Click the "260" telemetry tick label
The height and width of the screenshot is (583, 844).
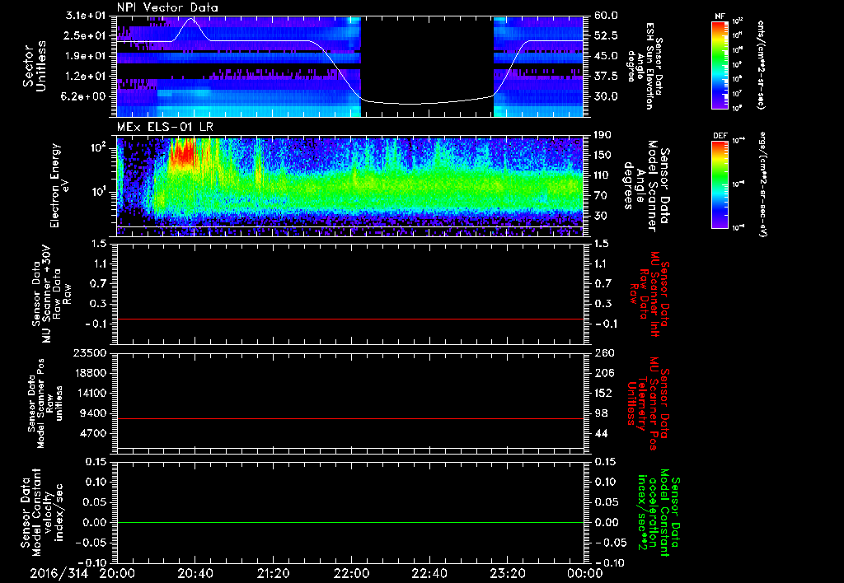[603, 352]
